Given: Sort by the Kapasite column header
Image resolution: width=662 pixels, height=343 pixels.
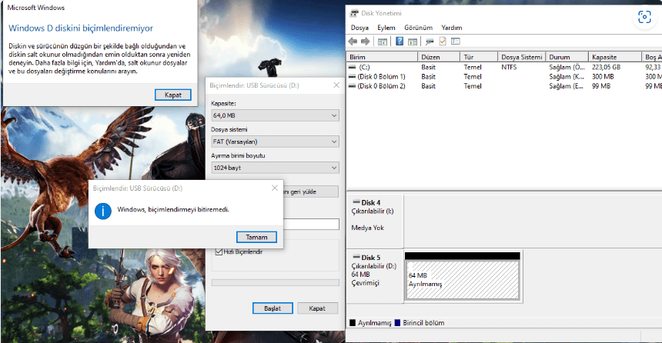Looking at the screenshot, I should click(x=615, y=57).
